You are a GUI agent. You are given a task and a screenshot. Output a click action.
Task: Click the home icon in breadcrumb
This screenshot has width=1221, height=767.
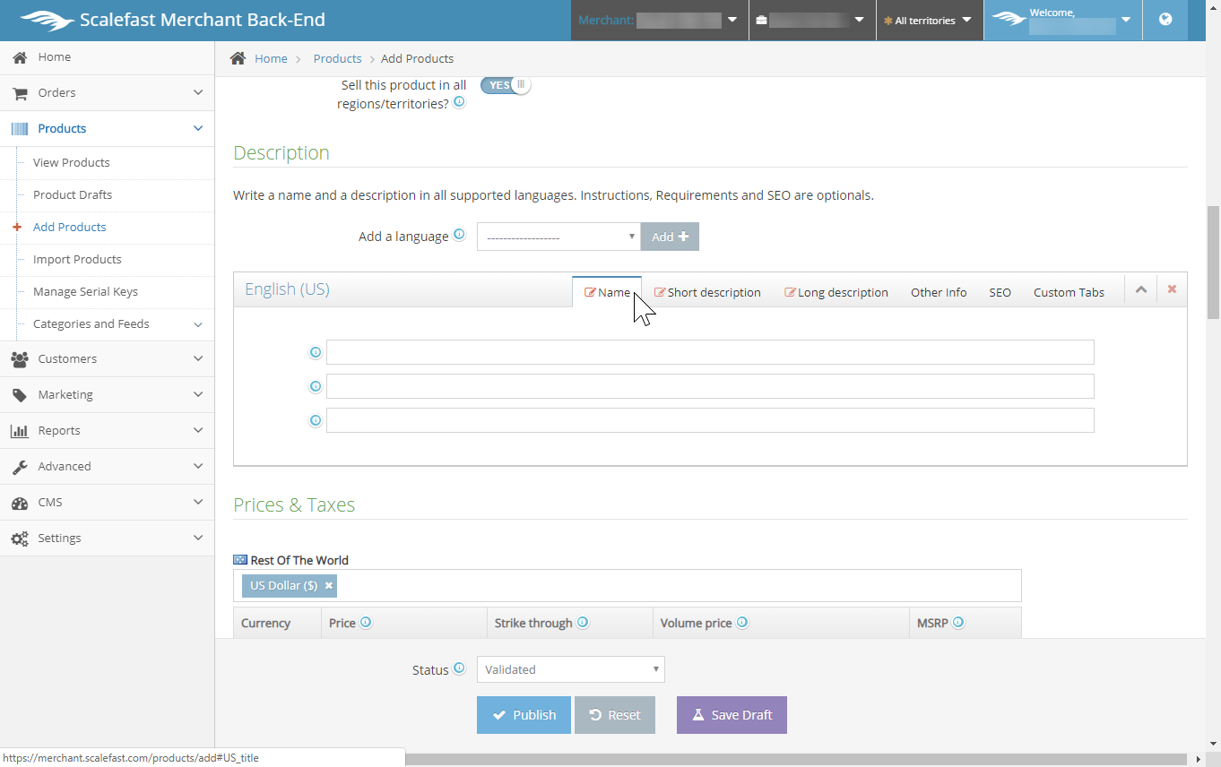[x=238, y=58]
